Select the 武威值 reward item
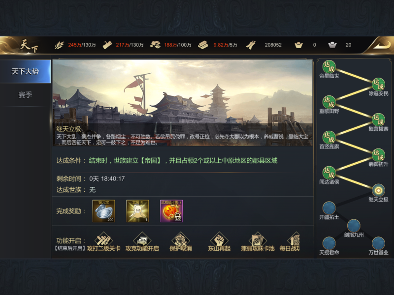 (x=171, y=211)
